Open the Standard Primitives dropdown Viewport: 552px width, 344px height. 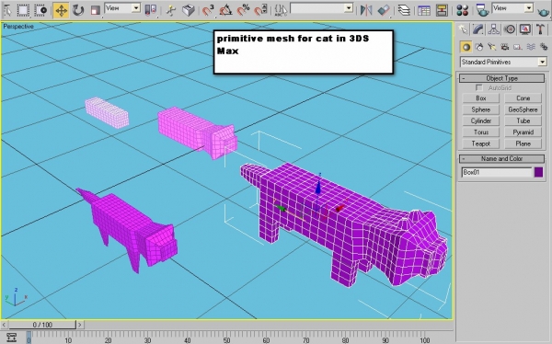click(503, 62)
